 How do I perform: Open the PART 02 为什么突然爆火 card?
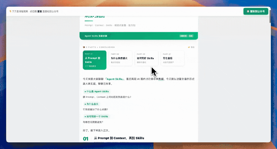(x=120, y=58)
